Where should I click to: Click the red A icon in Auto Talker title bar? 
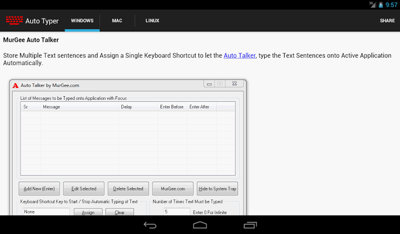pyautogui.click(x=15, y=85)
